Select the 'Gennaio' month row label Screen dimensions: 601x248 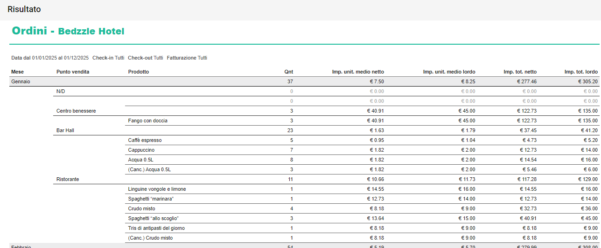[x=21, y=81]
